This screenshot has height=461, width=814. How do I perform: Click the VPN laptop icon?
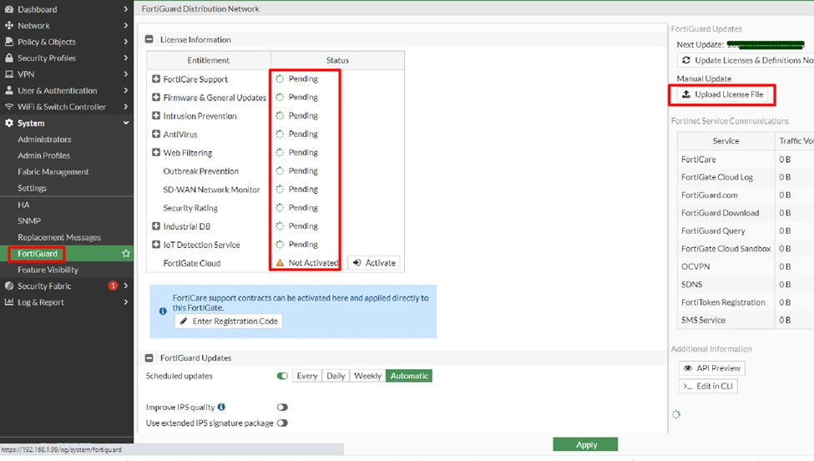point(9,74)
